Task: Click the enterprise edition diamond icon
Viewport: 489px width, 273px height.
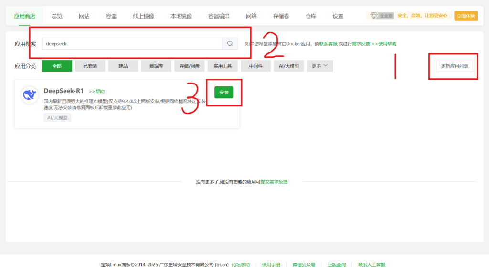Action: pyautogui.click(x=373, y=15)
